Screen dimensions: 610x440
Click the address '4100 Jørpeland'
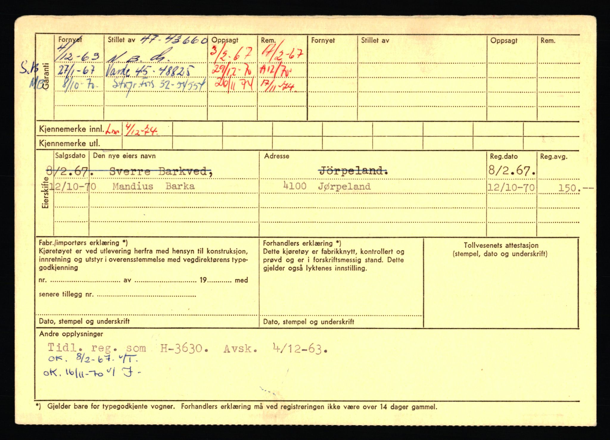[x=327, y=186]
